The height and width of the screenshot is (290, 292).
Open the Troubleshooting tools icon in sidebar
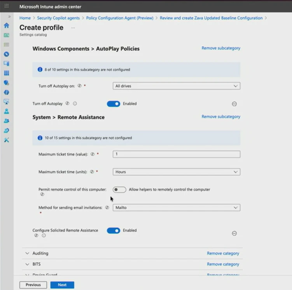click(7, 140)
